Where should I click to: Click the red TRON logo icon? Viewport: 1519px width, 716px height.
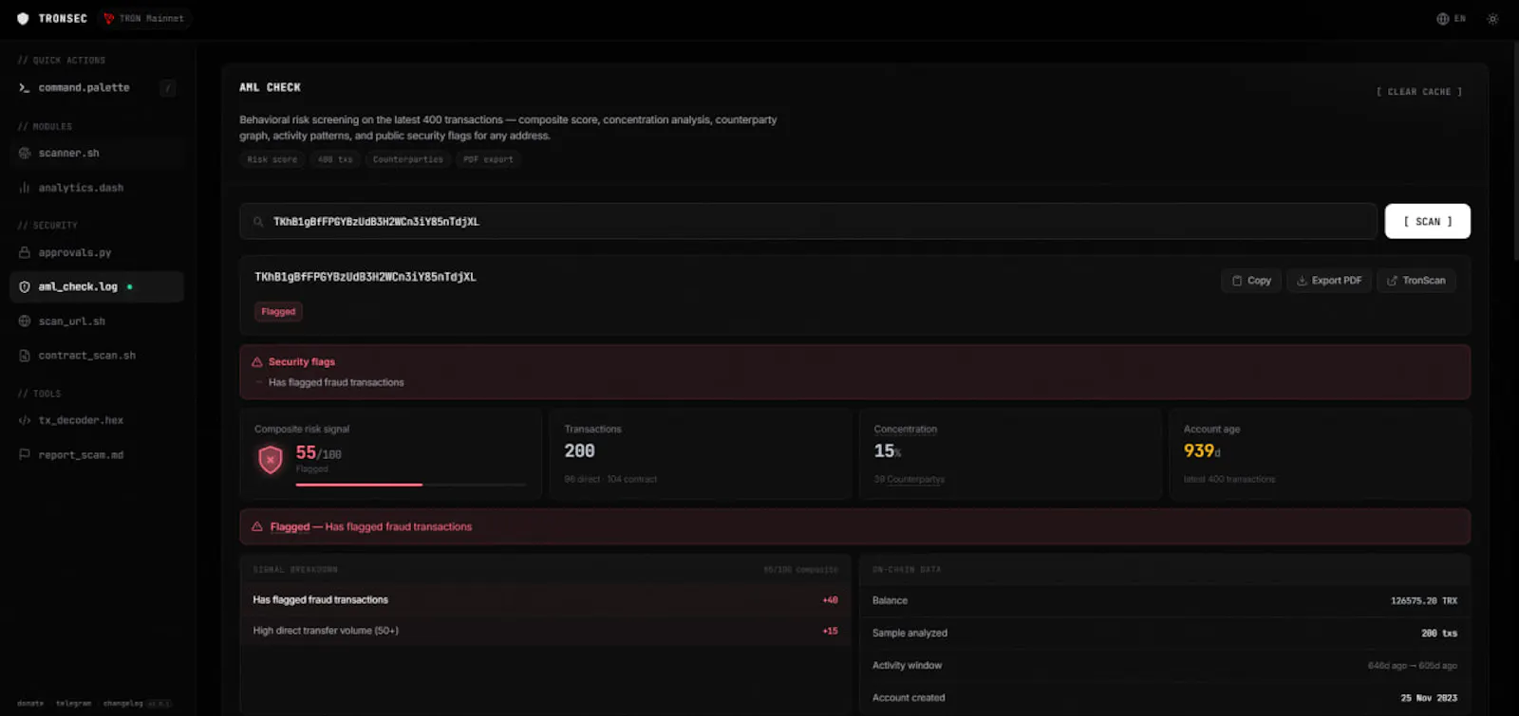click(108, 18)
